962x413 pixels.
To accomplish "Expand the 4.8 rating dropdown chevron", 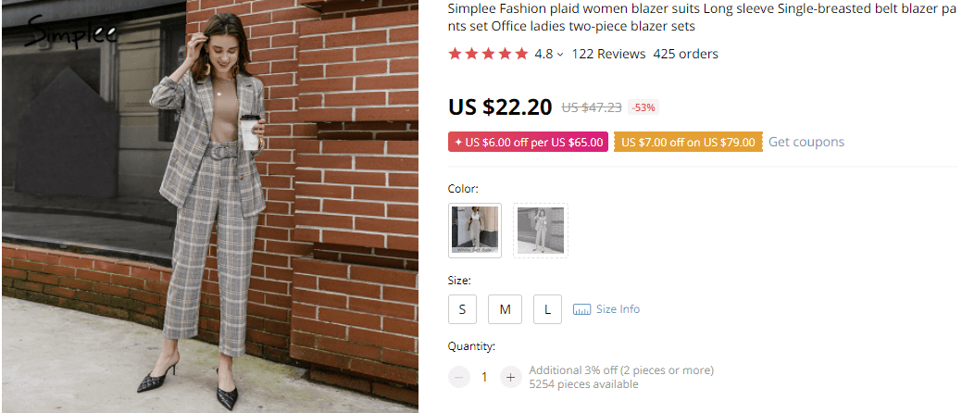I will click(559, 55).
